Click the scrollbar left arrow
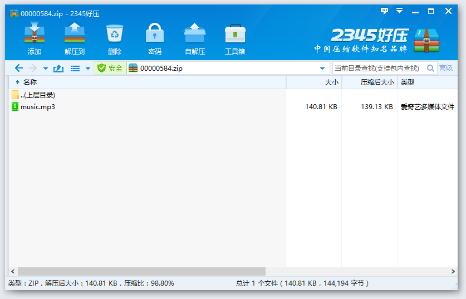Screen dimensions: 466x299 pyautogui.click(x=13, y=271)
